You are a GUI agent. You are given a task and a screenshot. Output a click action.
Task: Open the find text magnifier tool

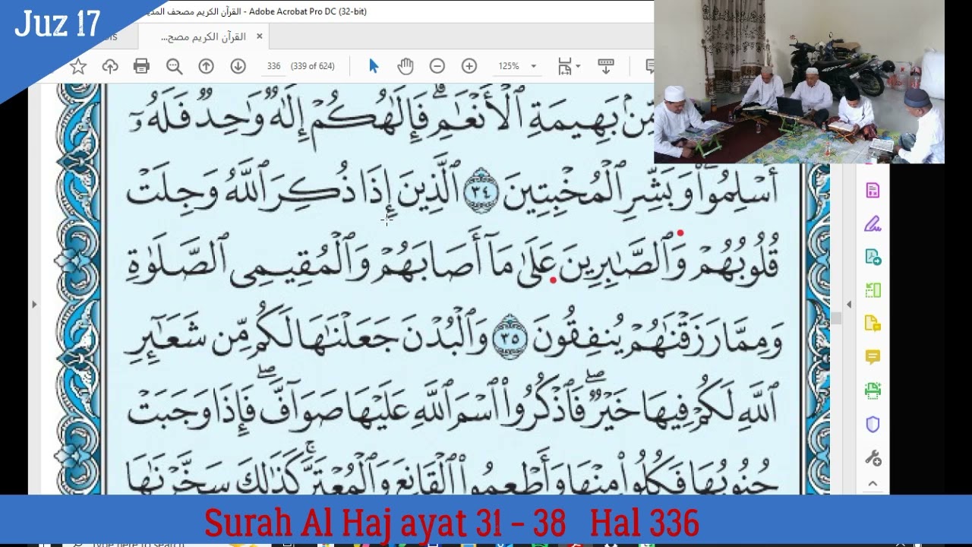(174, 66)
